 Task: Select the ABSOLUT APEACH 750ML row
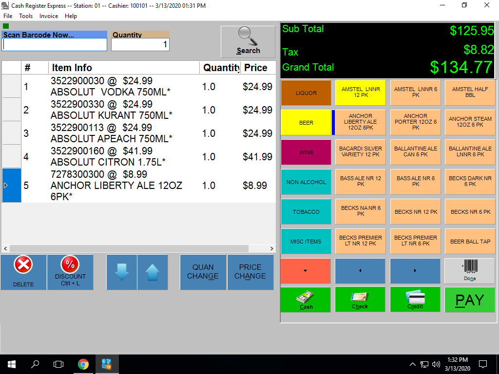pyautogui.click(x=139, y=133)
